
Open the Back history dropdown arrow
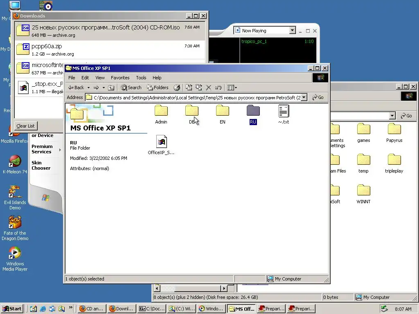(88, 87)
